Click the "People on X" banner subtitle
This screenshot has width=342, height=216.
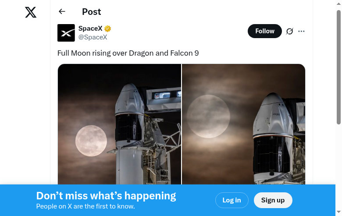click(x=85, y=206)
